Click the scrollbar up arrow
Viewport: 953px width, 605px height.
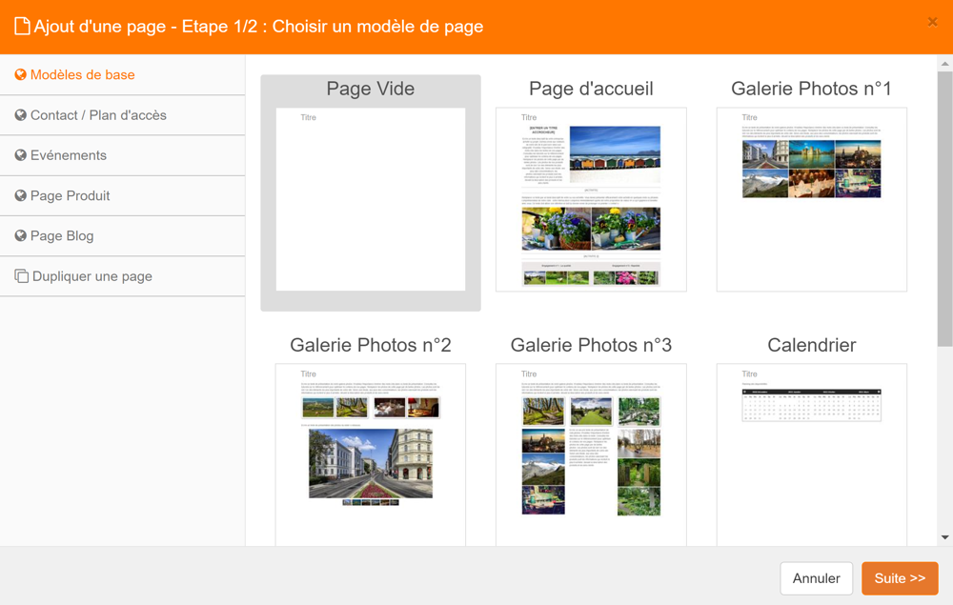coord(944,64)
